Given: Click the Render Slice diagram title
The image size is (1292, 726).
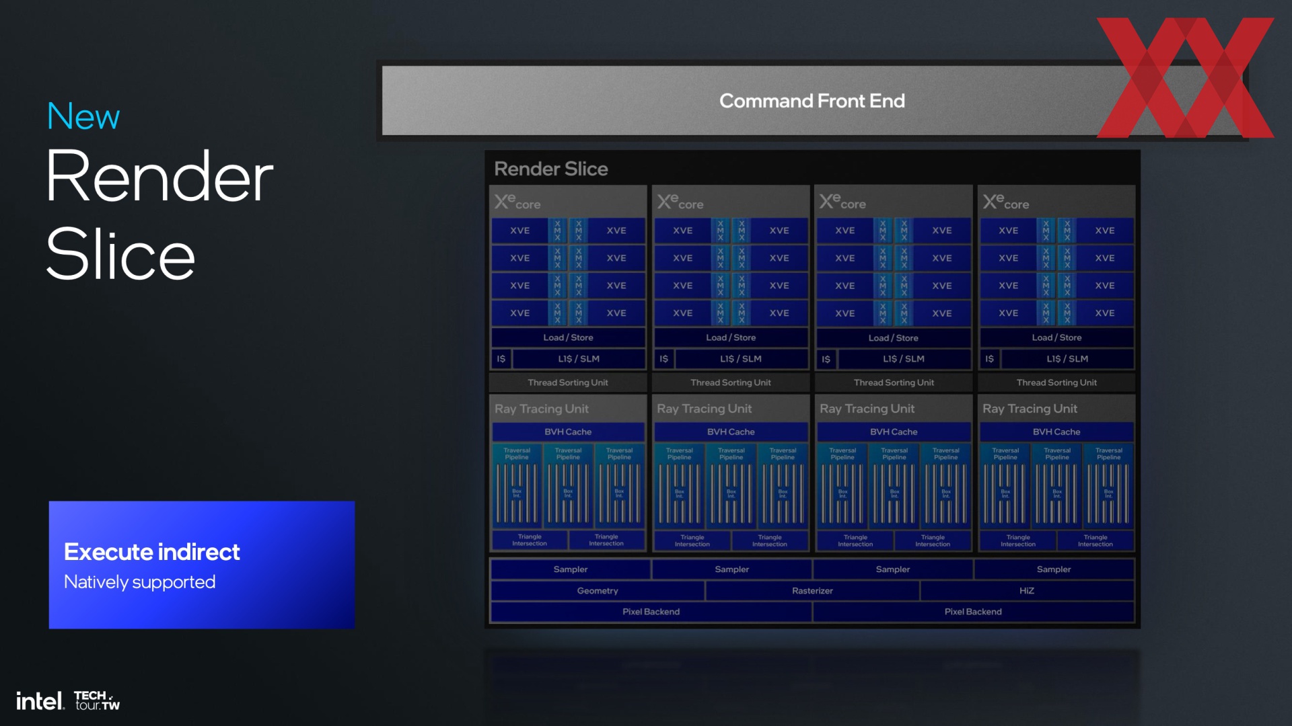Looking at the screenshot, I should [550, 169].
